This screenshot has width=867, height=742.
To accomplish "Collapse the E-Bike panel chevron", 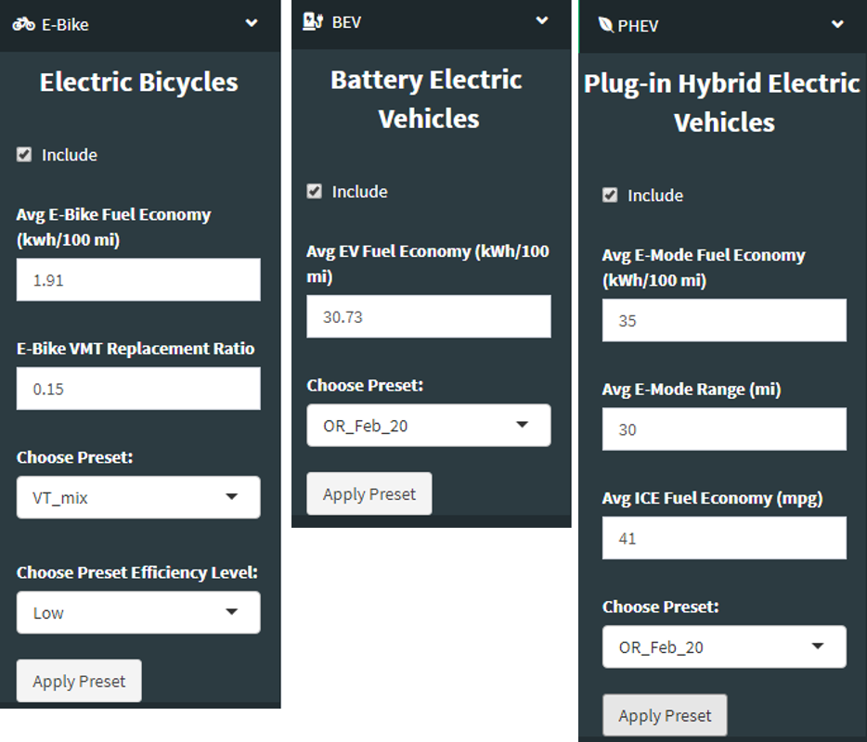I will click(x=252, y=24).
